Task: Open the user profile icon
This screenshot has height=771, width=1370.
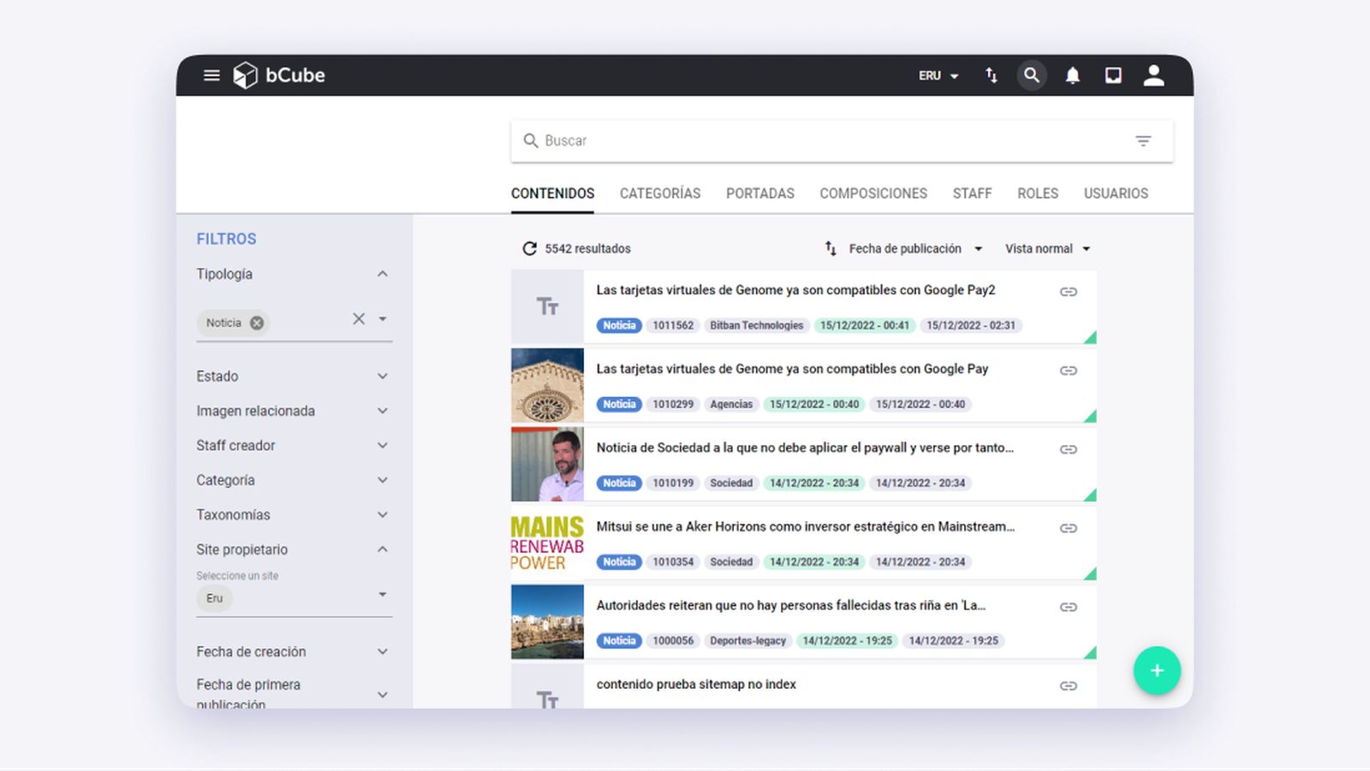Action: 1153,75
